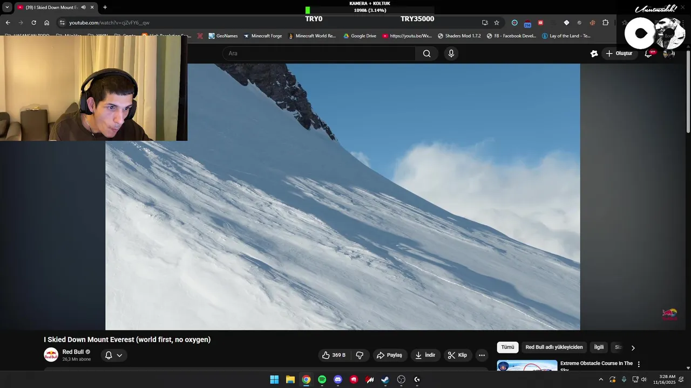The width and height of the screenshot is (691, 388).
Task: Click the Oluştur create button
Action: [x=619, y=53]
